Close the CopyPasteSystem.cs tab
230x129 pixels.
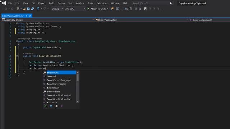(30, 16)
